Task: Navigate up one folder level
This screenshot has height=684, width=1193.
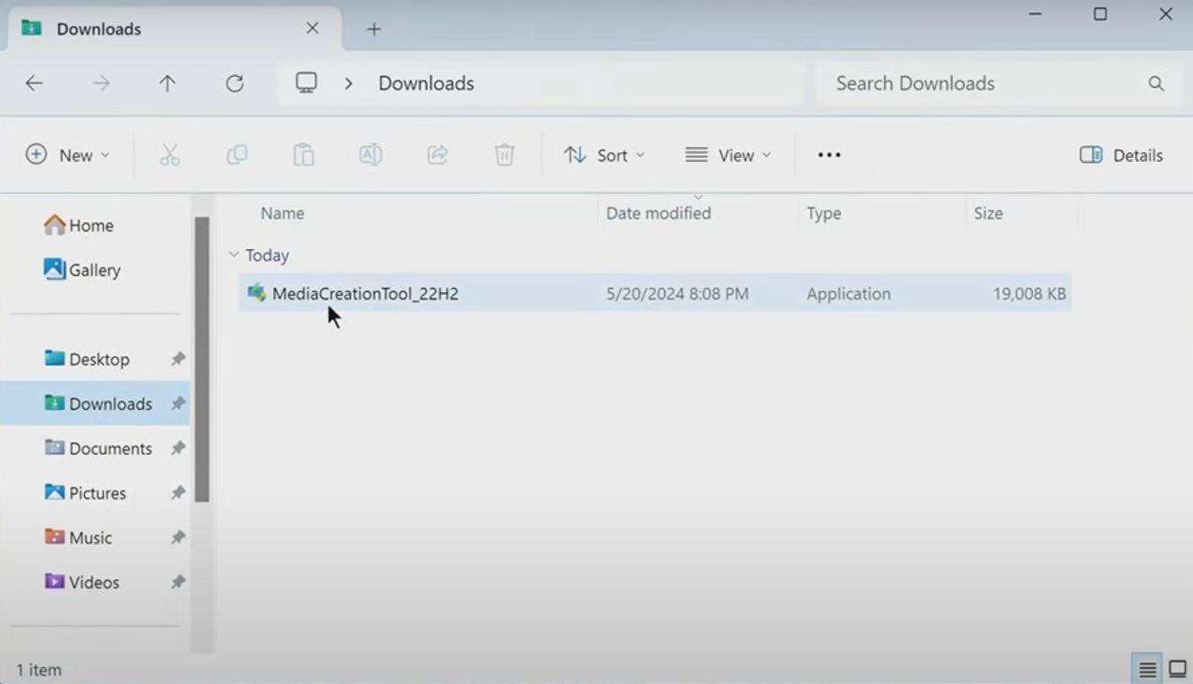Action: tap(166, 82)
